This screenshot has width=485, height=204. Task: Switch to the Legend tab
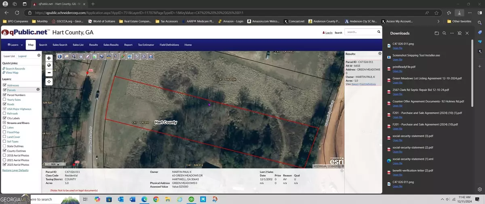22,56
